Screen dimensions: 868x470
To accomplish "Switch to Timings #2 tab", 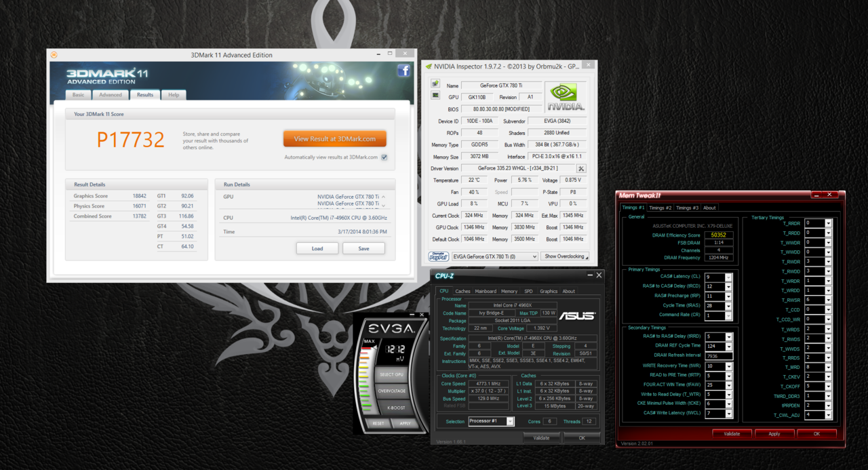I will click(x=660, y=208).
